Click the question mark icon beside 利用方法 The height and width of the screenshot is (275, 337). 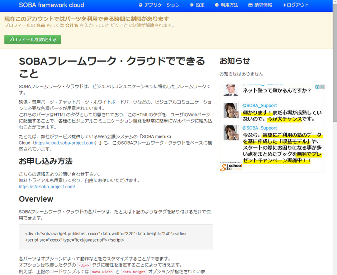click(x=217, y=5)
